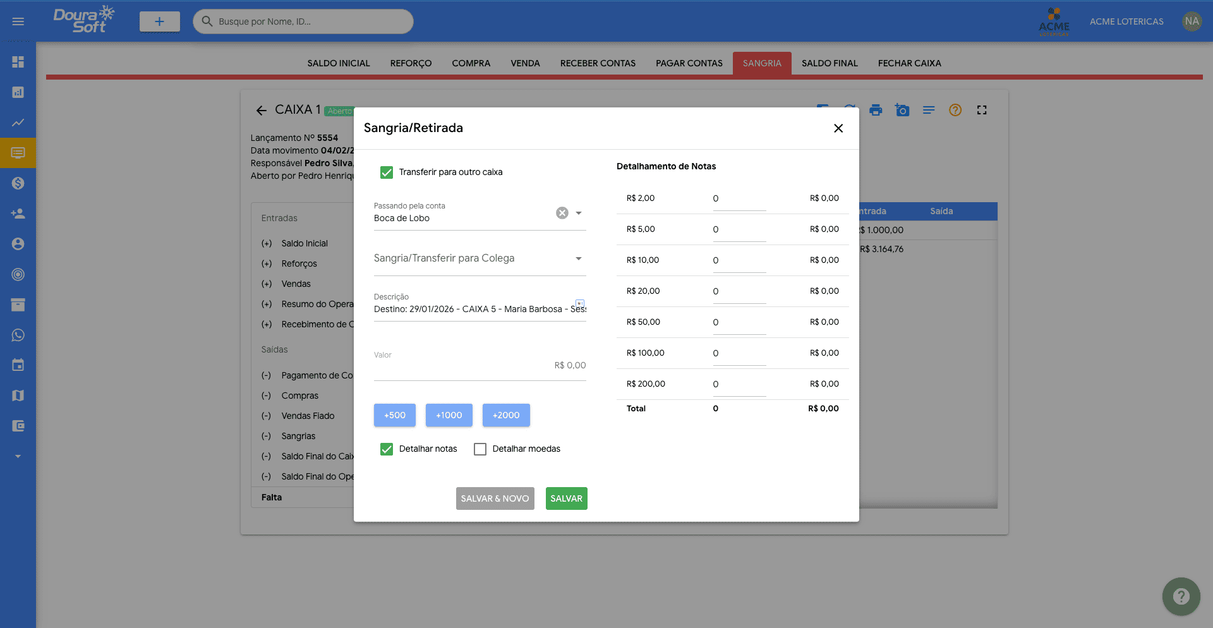
Task: Switch to the SALDO FINAL tab
Action: (x=830, y=63)
